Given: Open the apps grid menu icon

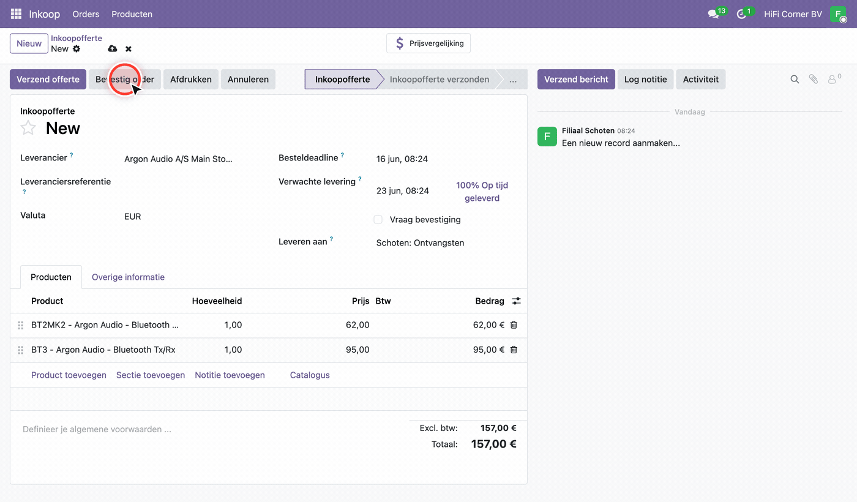Looking at the screenshot, I should click(16, 14).
